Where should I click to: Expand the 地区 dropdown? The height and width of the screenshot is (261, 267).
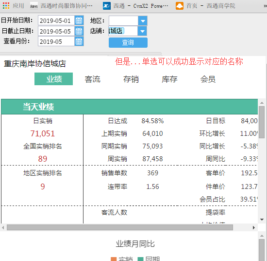(143, 21)
